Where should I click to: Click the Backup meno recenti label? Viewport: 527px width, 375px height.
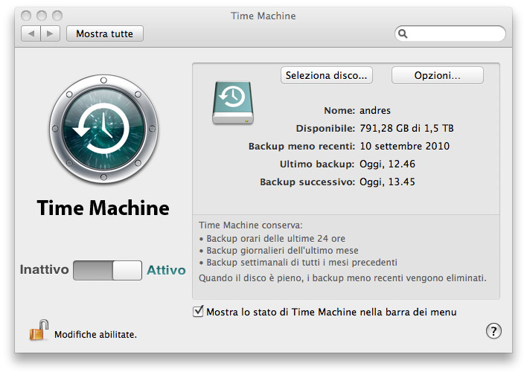click(301, 147)
